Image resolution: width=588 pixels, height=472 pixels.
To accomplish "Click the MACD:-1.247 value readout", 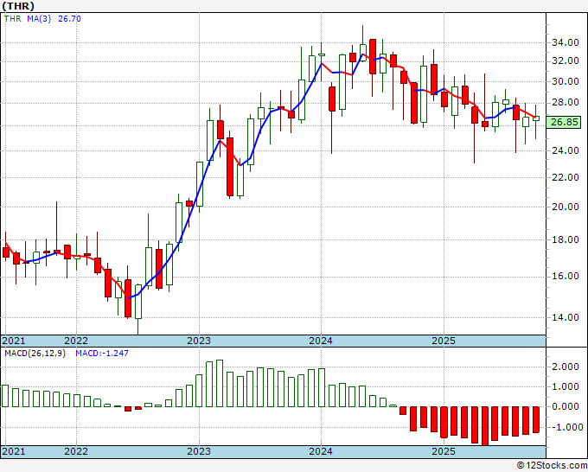I will pyautogui.click(x=102, y=354).
